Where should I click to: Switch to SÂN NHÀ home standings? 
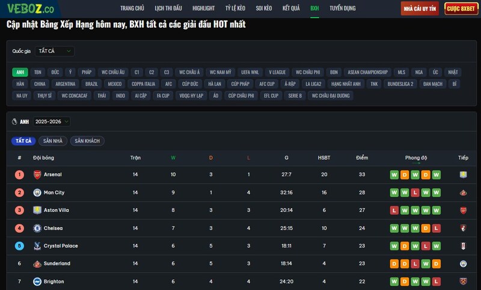tap(53, 141)
